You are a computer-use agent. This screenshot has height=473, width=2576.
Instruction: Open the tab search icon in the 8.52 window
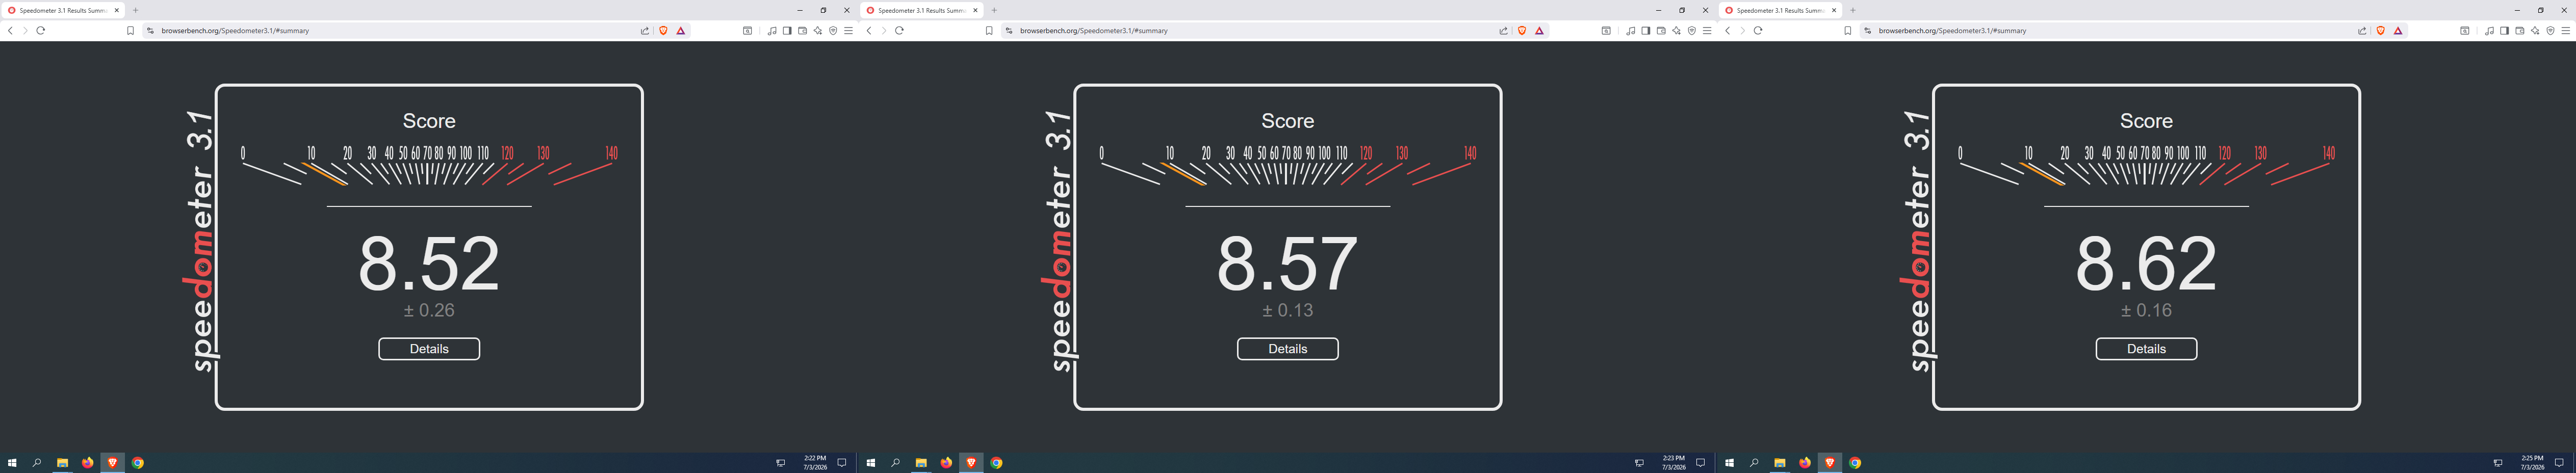[x=747, y=31]
